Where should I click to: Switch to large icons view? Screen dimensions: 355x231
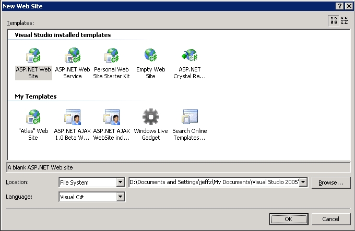click(x=334, y=21)
